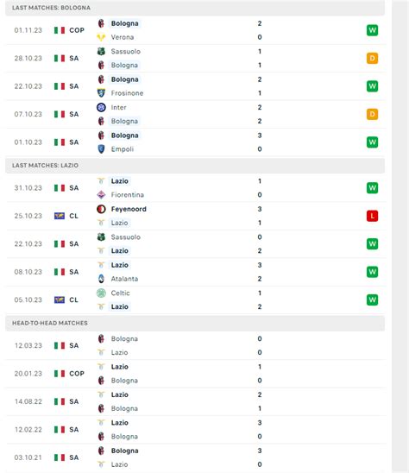Viewport: 409px width, 473px height.
Task: Select the 03.10.21 Bologna 3–0 Lazio row
Action: [196, 457]
